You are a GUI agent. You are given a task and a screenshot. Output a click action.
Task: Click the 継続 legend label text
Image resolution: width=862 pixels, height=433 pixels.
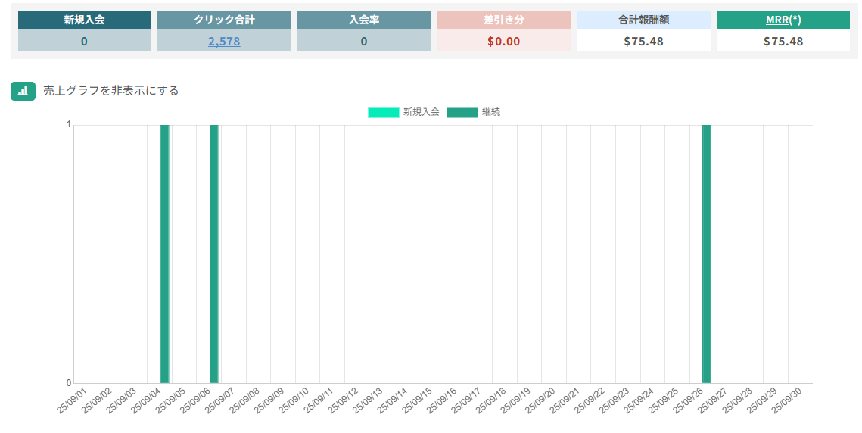click(491, 112)
